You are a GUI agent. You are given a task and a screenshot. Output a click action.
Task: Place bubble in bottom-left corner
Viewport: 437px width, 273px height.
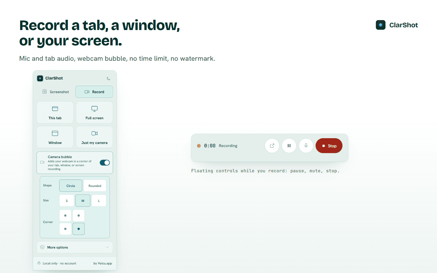click(x=65, y=229)
